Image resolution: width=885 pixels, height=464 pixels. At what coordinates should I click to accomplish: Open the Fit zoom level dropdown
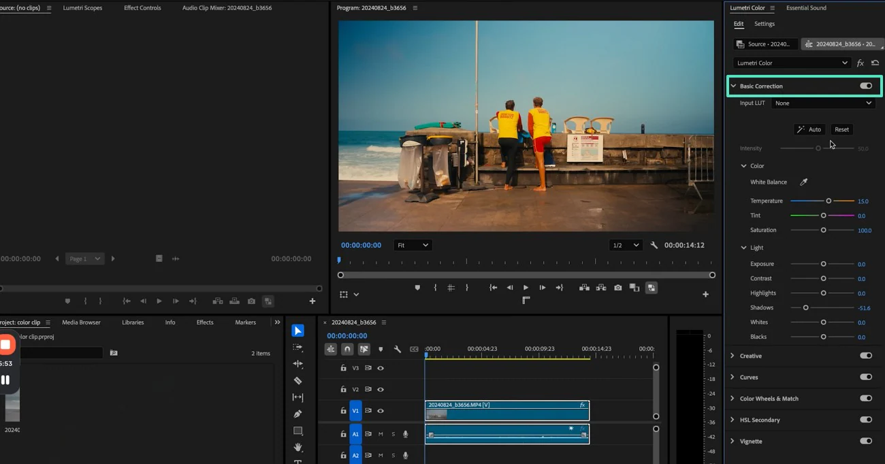(x=413, y=245)
